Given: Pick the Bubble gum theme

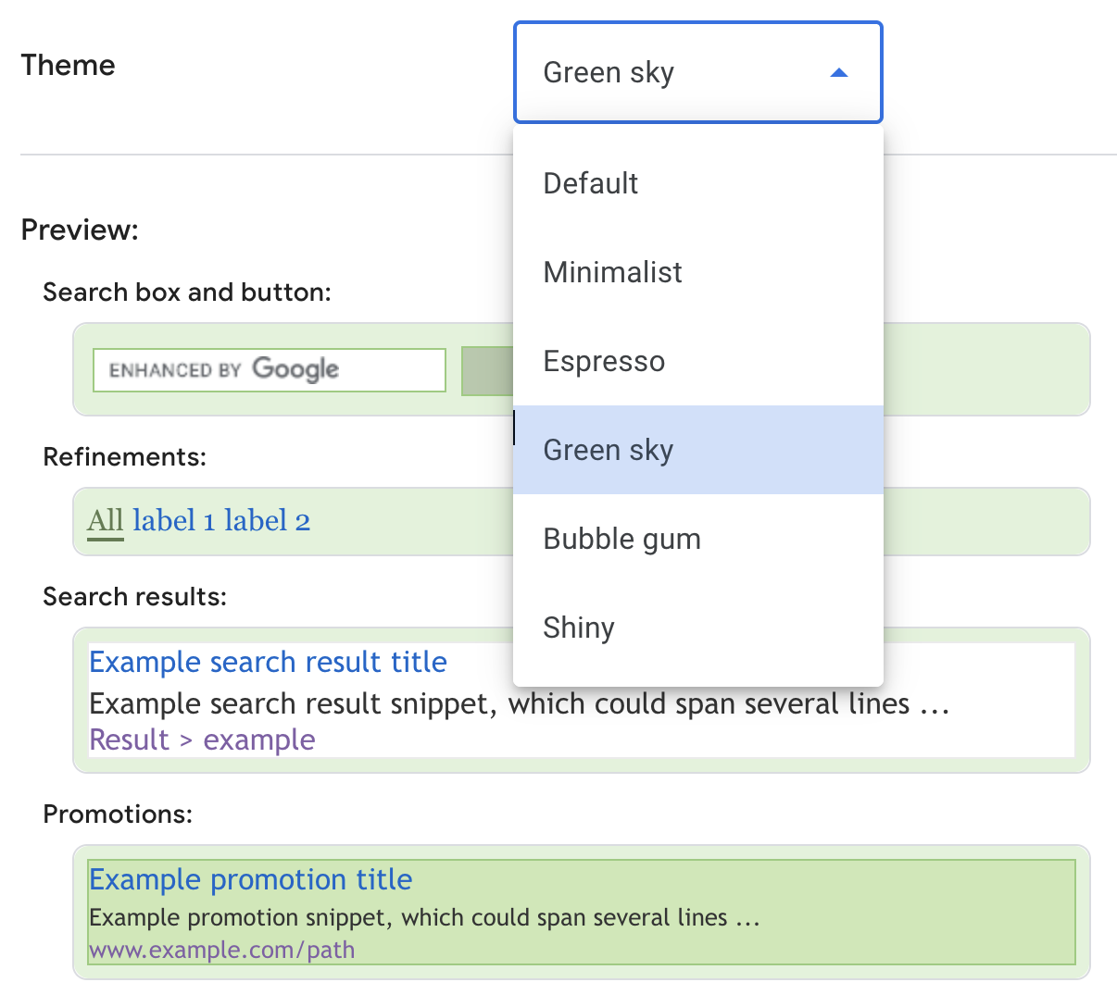Looking at the screenshot, I should (x=621, y=539).
